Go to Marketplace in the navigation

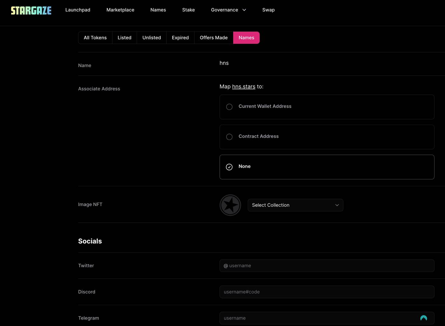coord(120,10)
